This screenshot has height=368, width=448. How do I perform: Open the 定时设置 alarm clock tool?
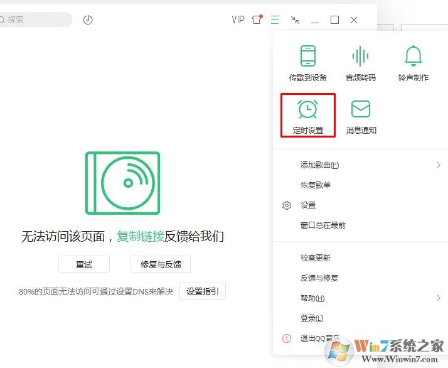pos(307,116)
